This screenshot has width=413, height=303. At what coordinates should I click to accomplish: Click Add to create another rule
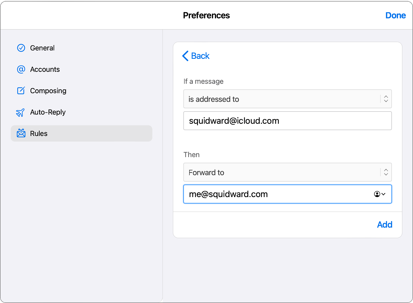[385, 225]
